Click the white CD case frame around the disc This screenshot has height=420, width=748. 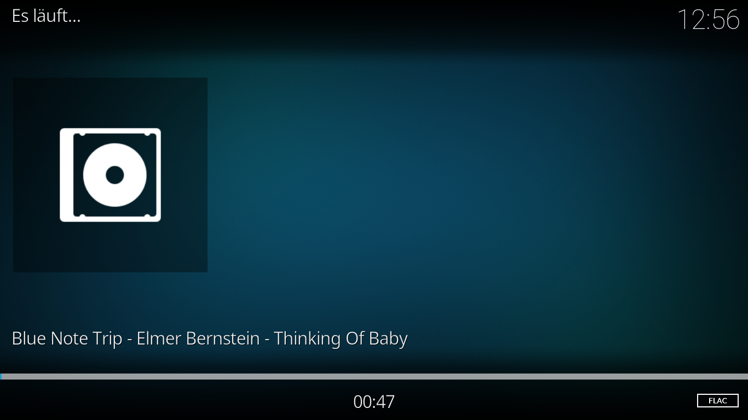click(110, 175)
